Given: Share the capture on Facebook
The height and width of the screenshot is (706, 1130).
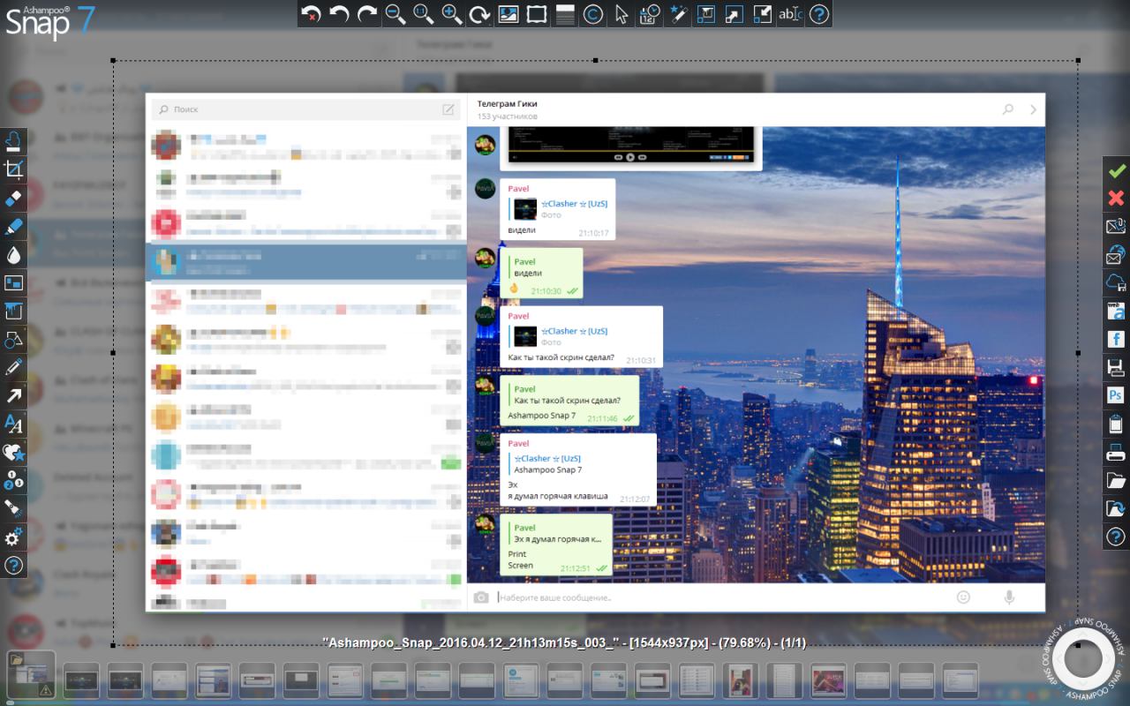Looking at the screenshot, I should click(x=1116, y=340).
